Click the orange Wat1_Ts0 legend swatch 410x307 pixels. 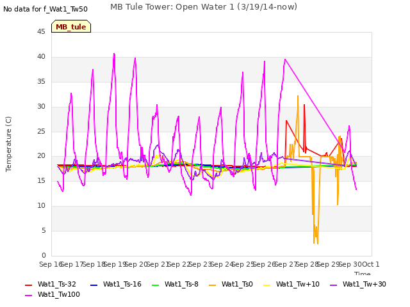[x=212, y=285]
